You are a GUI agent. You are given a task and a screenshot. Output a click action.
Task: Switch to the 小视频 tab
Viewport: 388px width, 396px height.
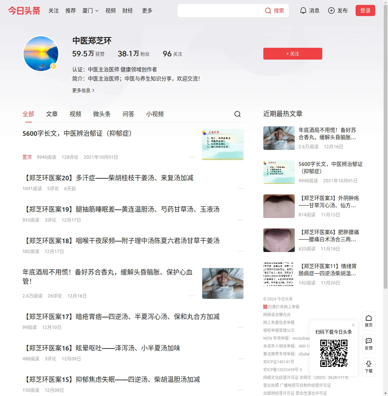[155, 114]
